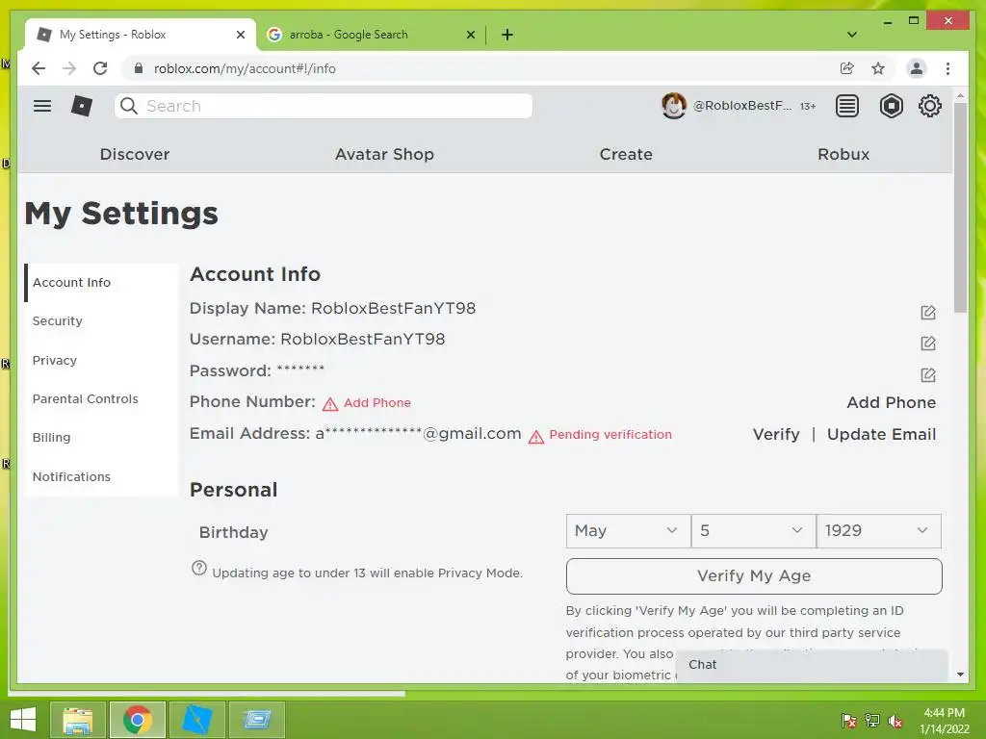Select Account Info in settings sidebar
Viewport: 986px width, 739px height.
(x=101, y=282)
